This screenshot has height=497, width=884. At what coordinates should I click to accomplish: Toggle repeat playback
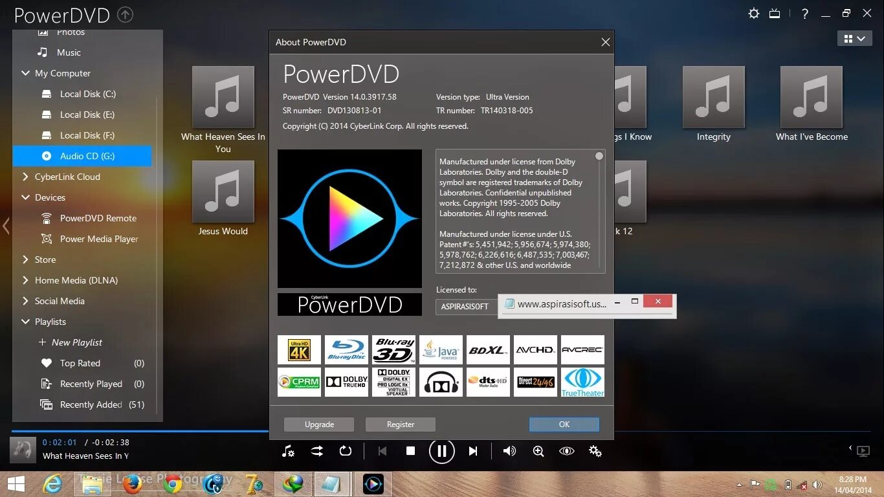(x=346, y=451)
